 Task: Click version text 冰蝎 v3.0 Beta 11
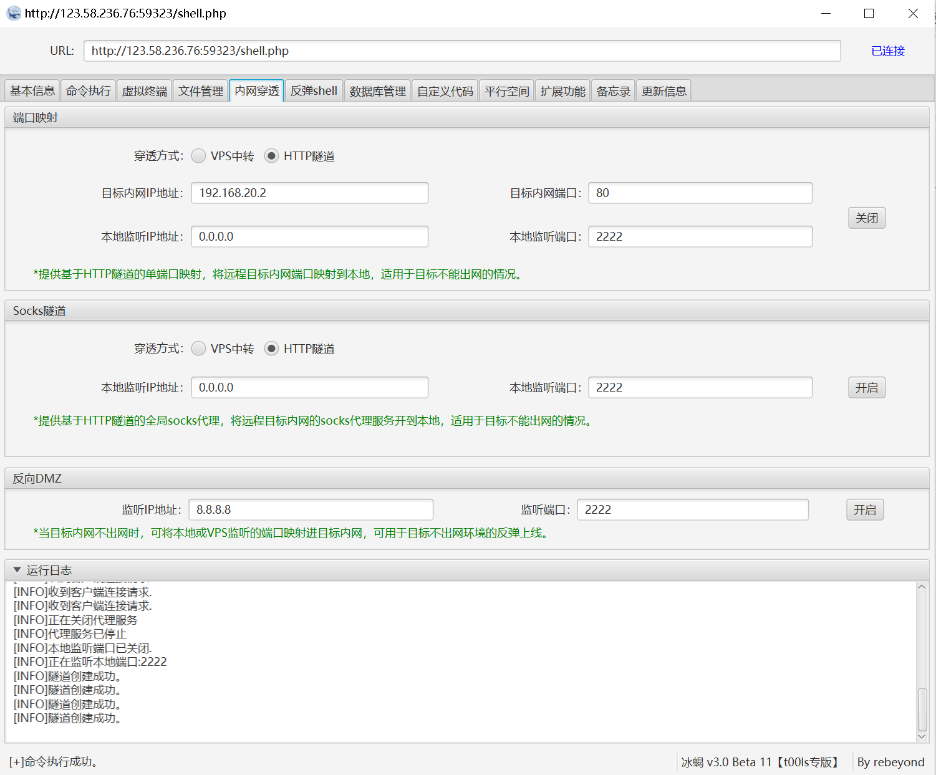tap(761, 762)
